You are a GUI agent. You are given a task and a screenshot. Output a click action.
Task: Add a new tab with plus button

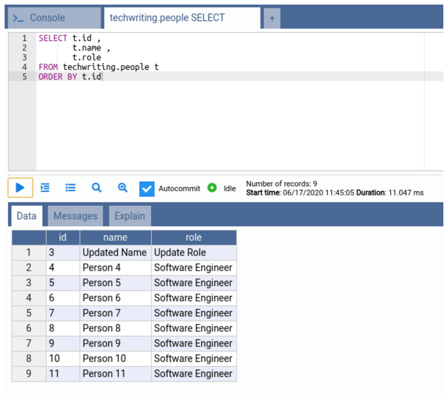coord(272,18)
